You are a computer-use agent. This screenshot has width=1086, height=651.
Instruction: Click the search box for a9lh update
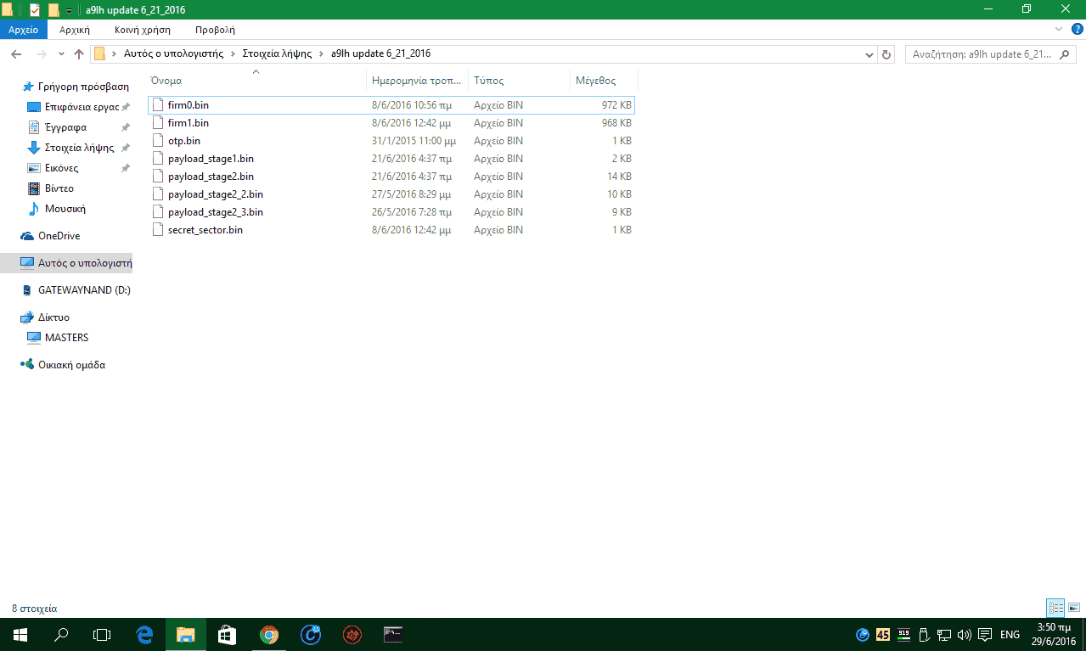point(981,53)
